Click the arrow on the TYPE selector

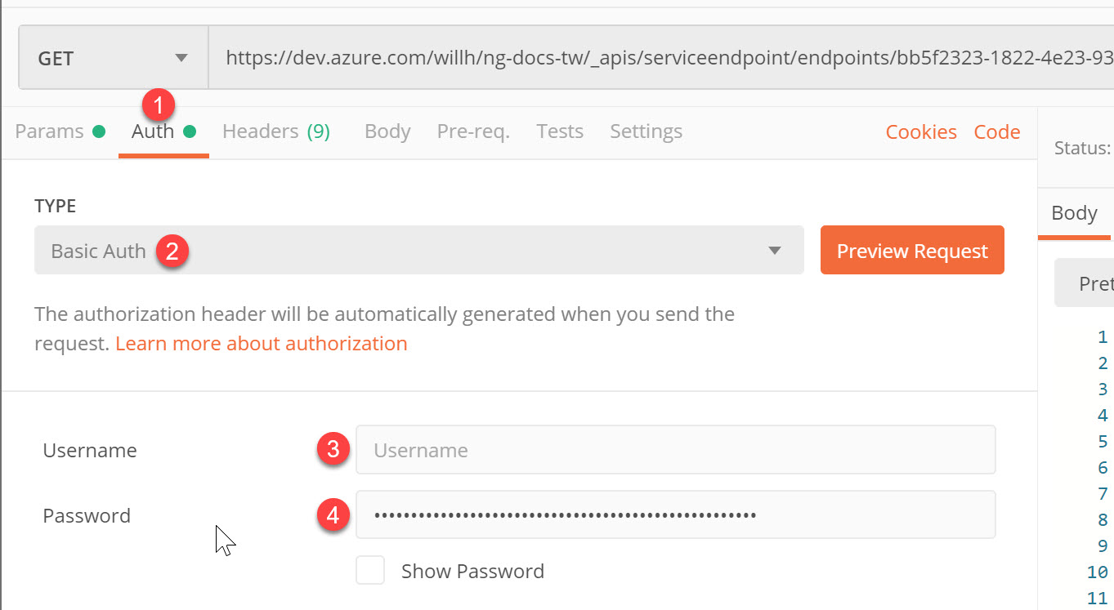coord(775,251)
